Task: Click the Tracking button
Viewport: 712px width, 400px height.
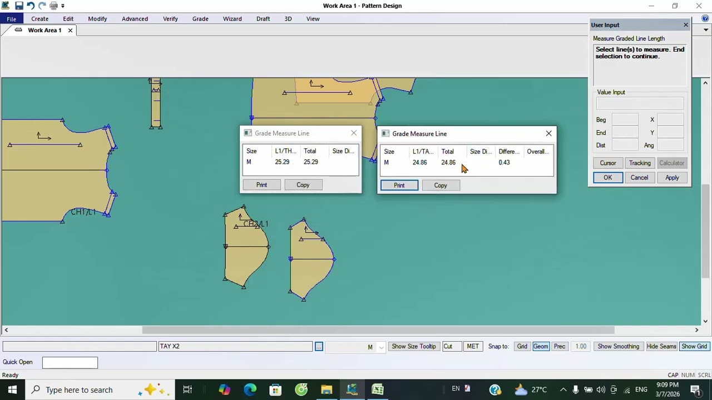Action: [x=640, y=163]
